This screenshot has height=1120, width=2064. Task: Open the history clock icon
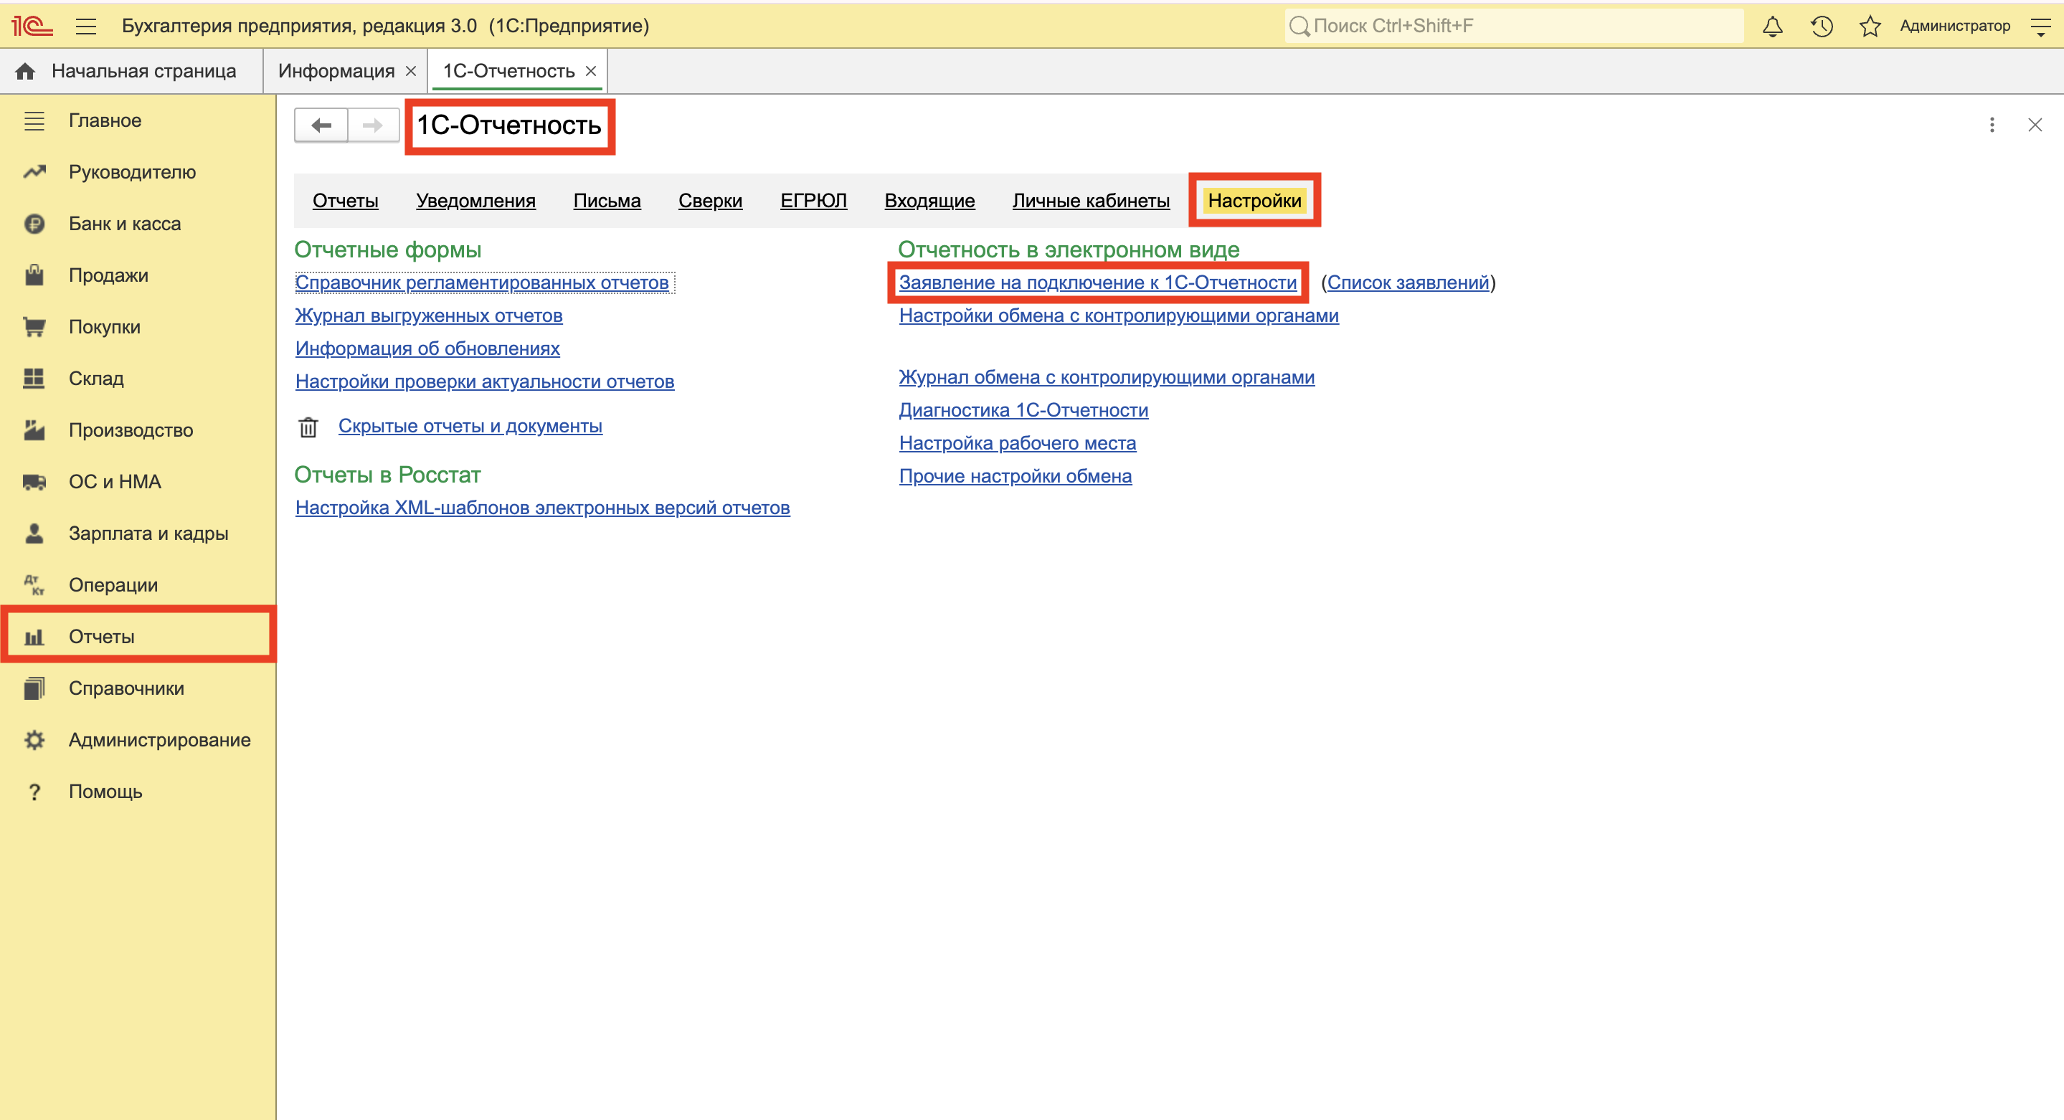tap(1821, 26)
